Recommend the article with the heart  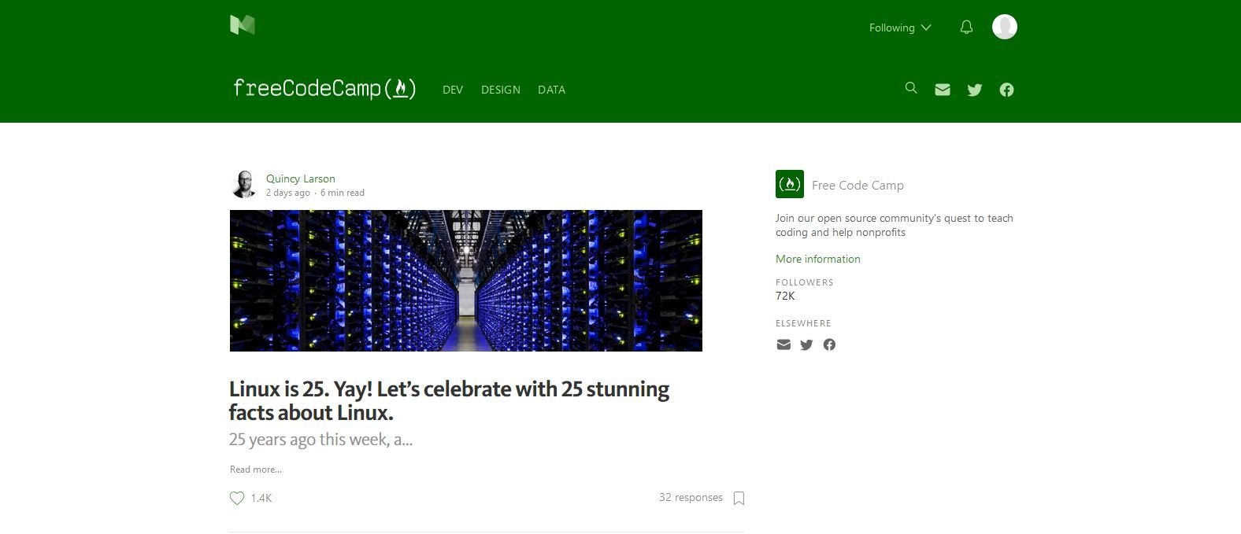pos(237,498)
